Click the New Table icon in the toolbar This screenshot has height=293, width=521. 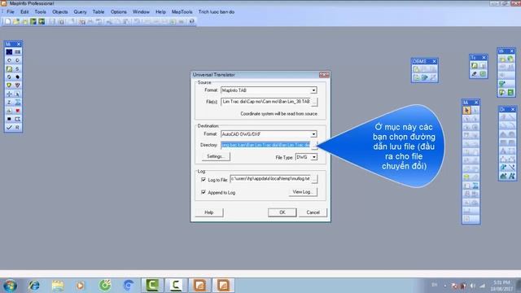click(x=7, y=21)
